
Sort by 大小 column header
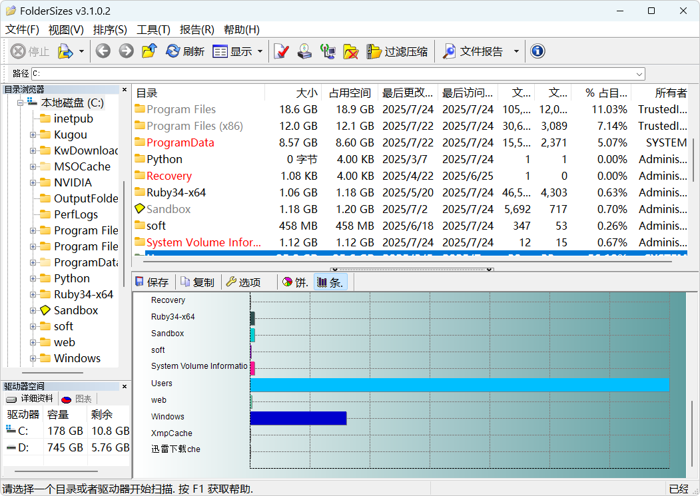pos(293,93)
